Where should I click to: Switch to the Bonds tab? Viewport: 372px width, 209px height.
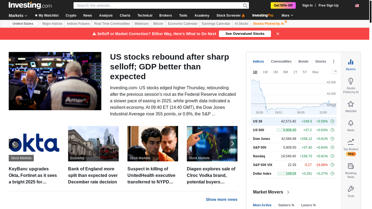[303, 62]
